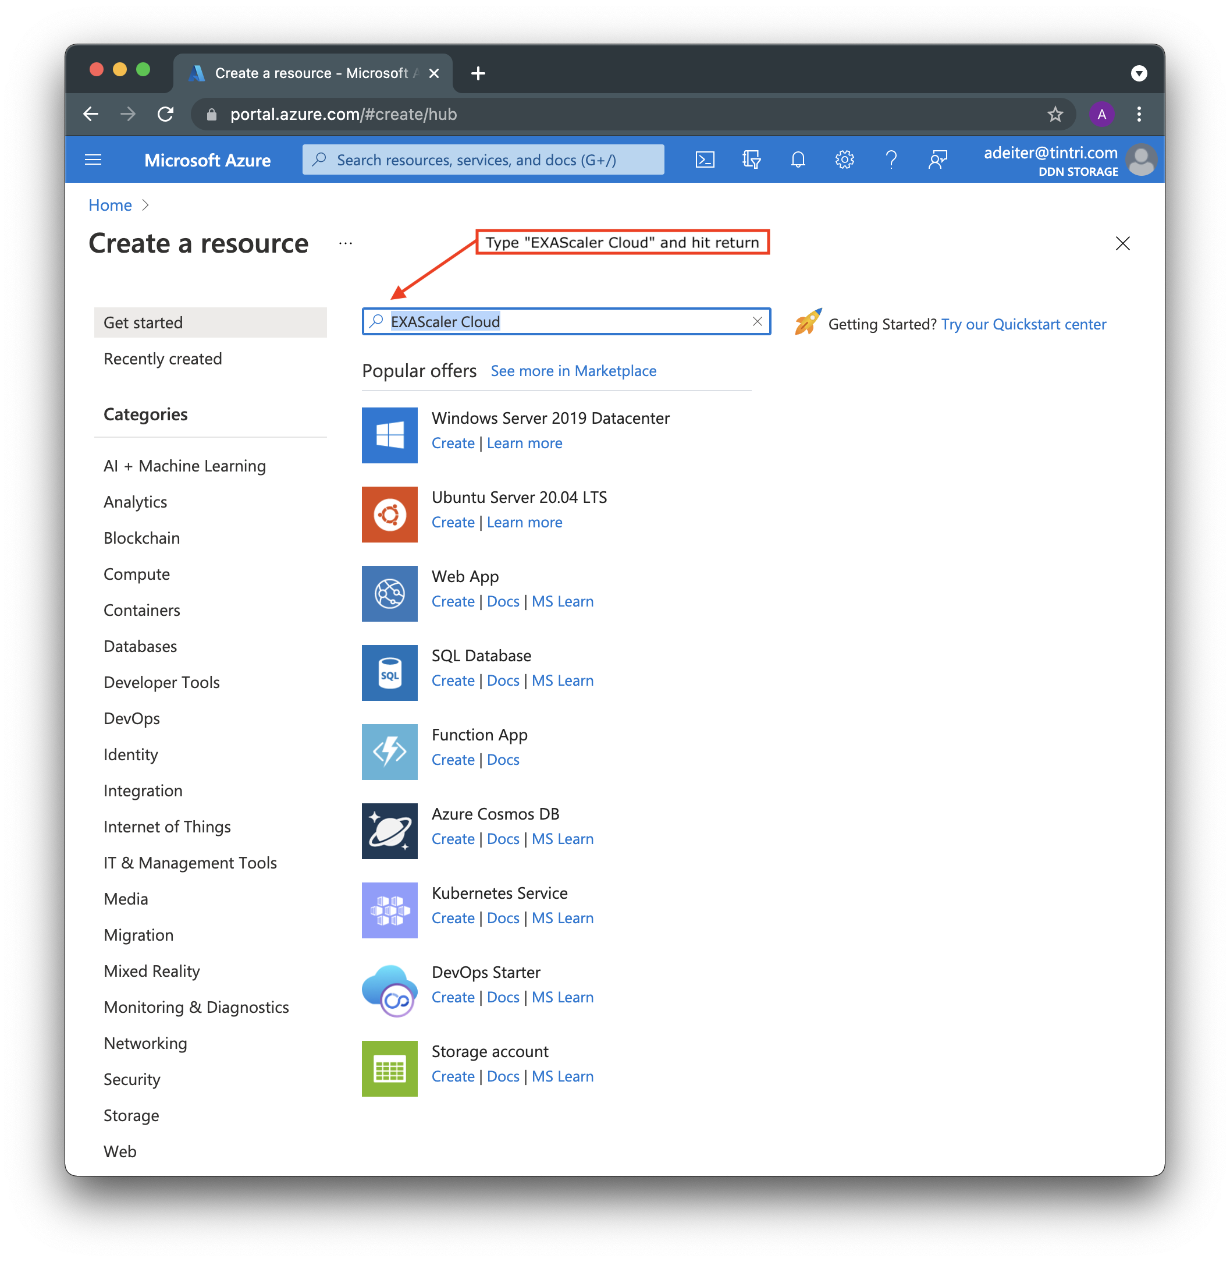Image resolution: width=1230 pixels, height=1262 pixels.
Task: Open the feedback icon in header
Action: 937,159
